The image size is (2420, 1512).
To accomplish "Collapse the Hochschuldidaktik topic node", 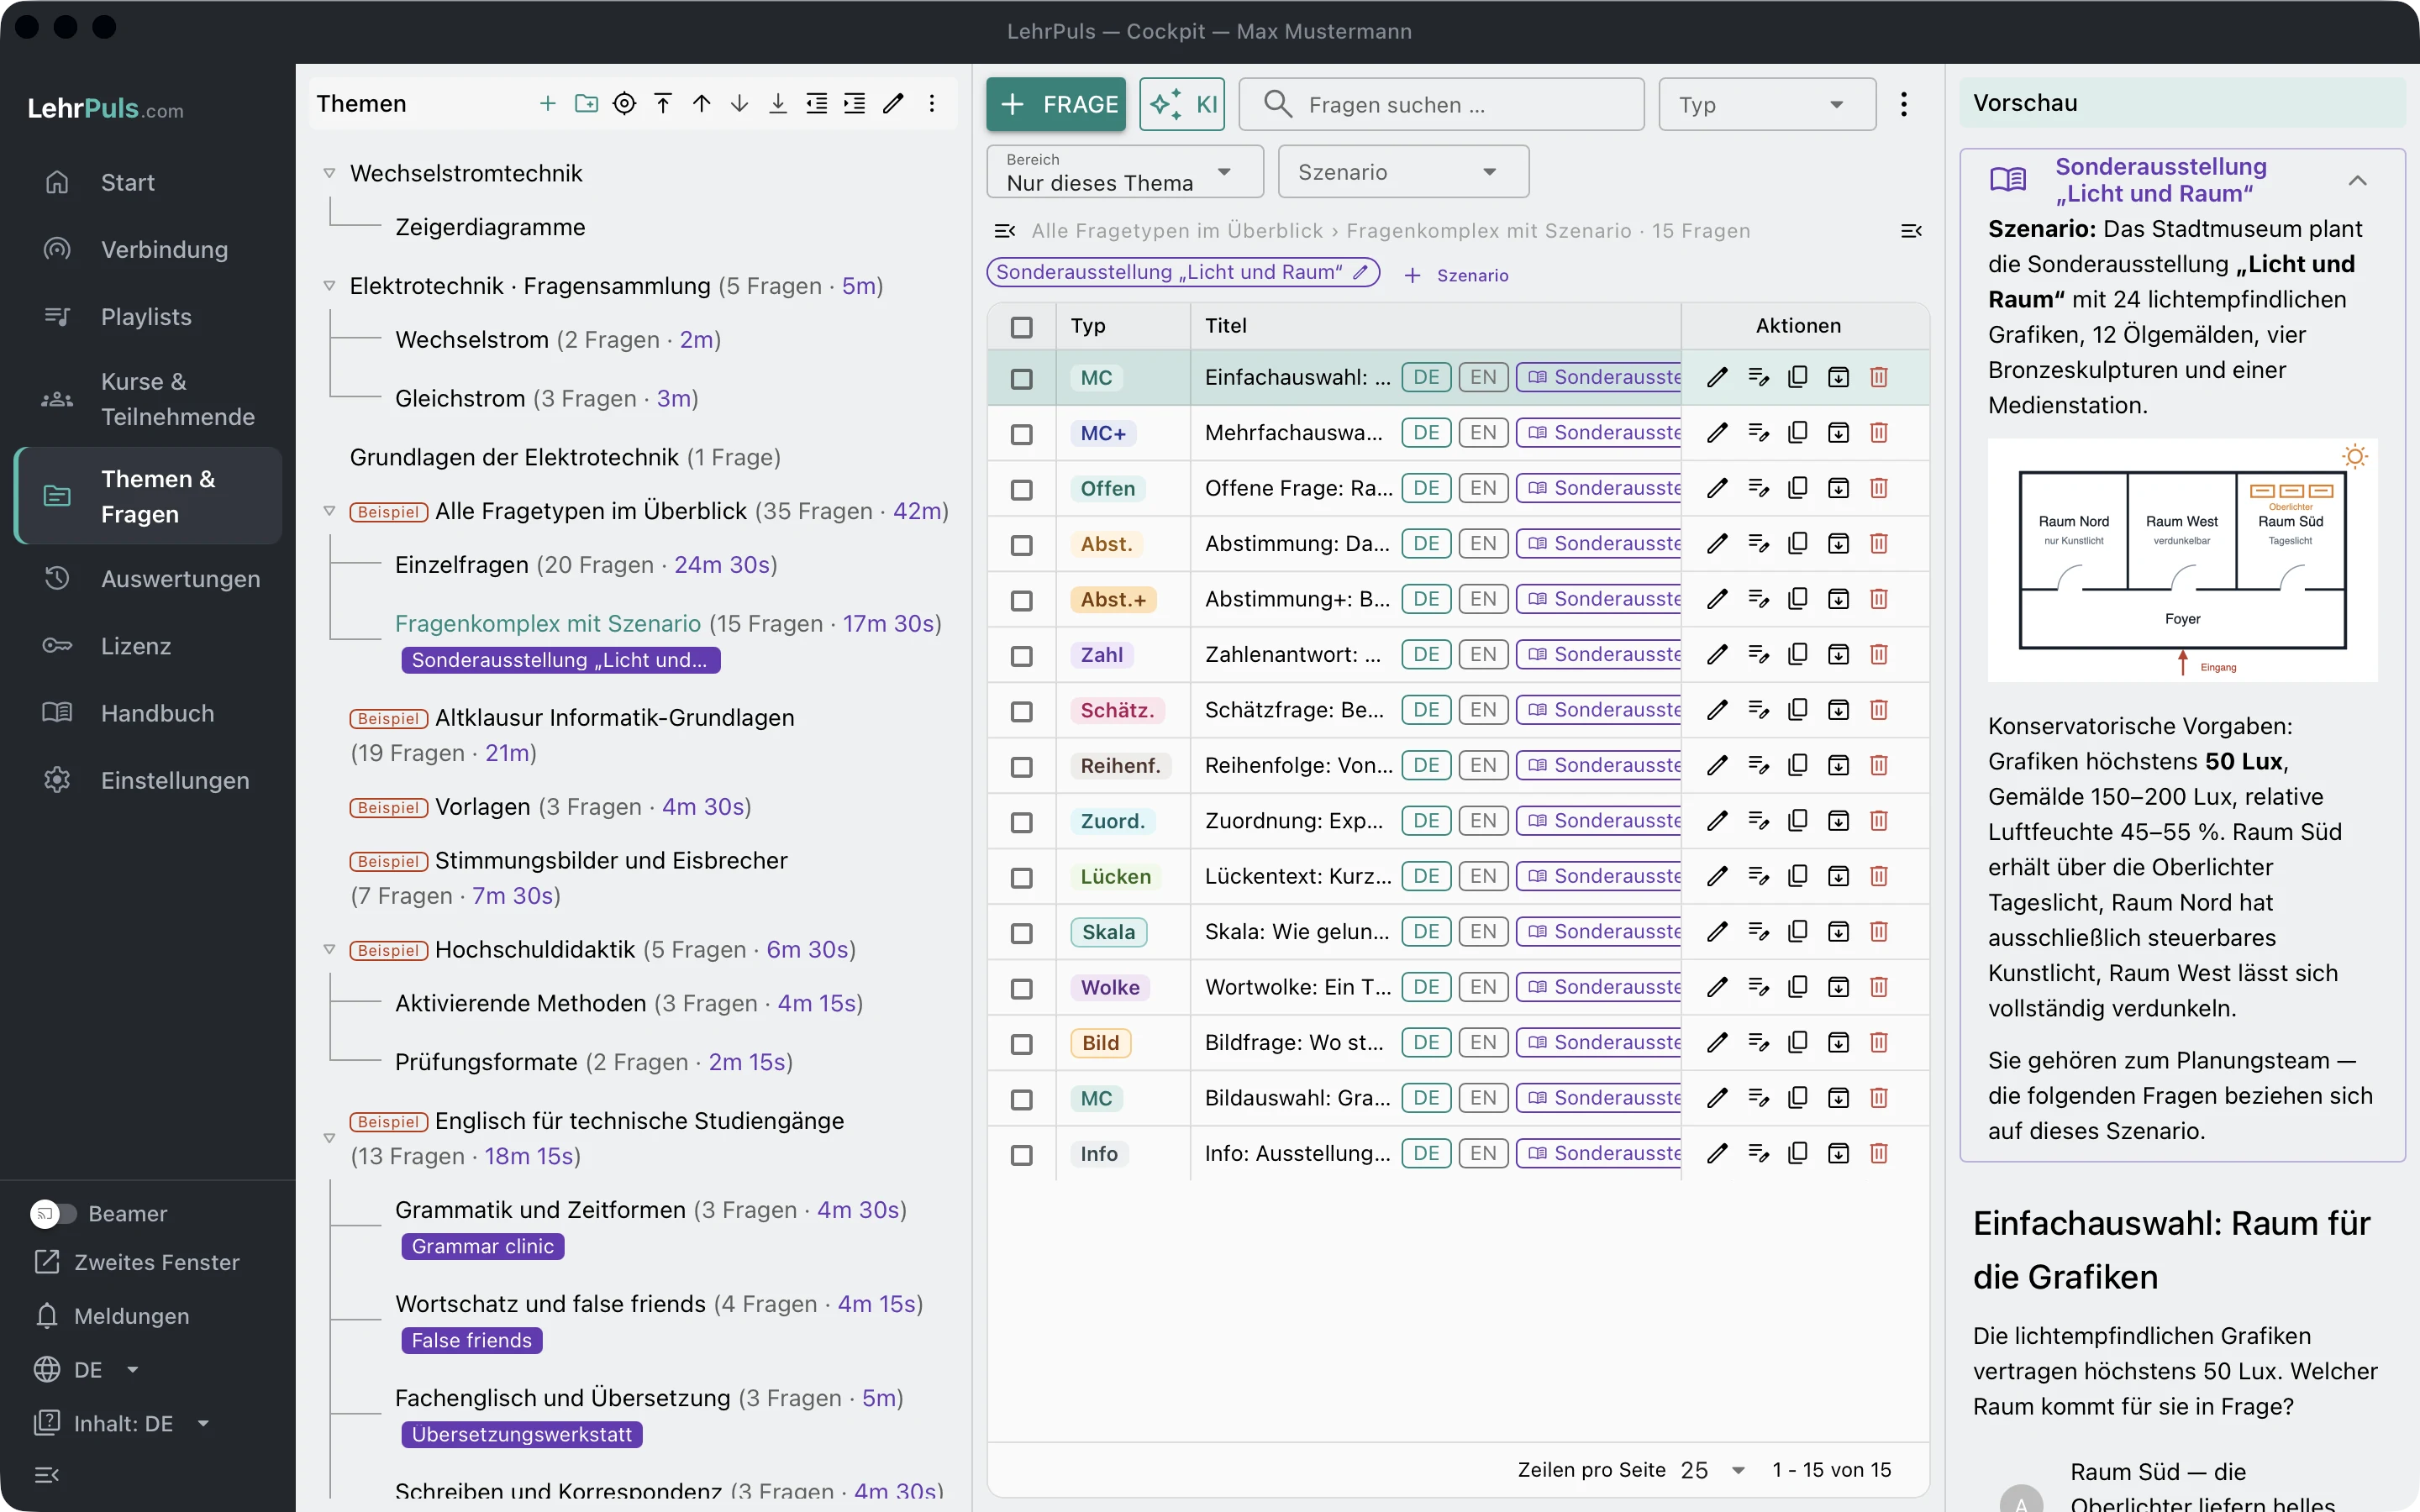I will tap(329, 950).
